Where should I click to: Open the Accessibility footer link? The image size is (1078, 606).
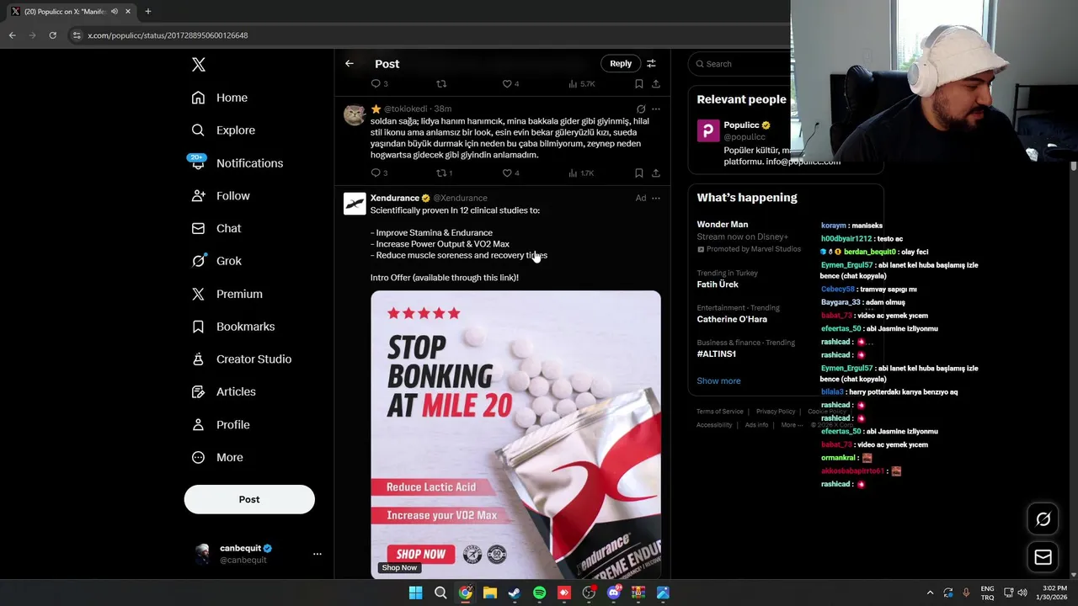coord(714,425)
